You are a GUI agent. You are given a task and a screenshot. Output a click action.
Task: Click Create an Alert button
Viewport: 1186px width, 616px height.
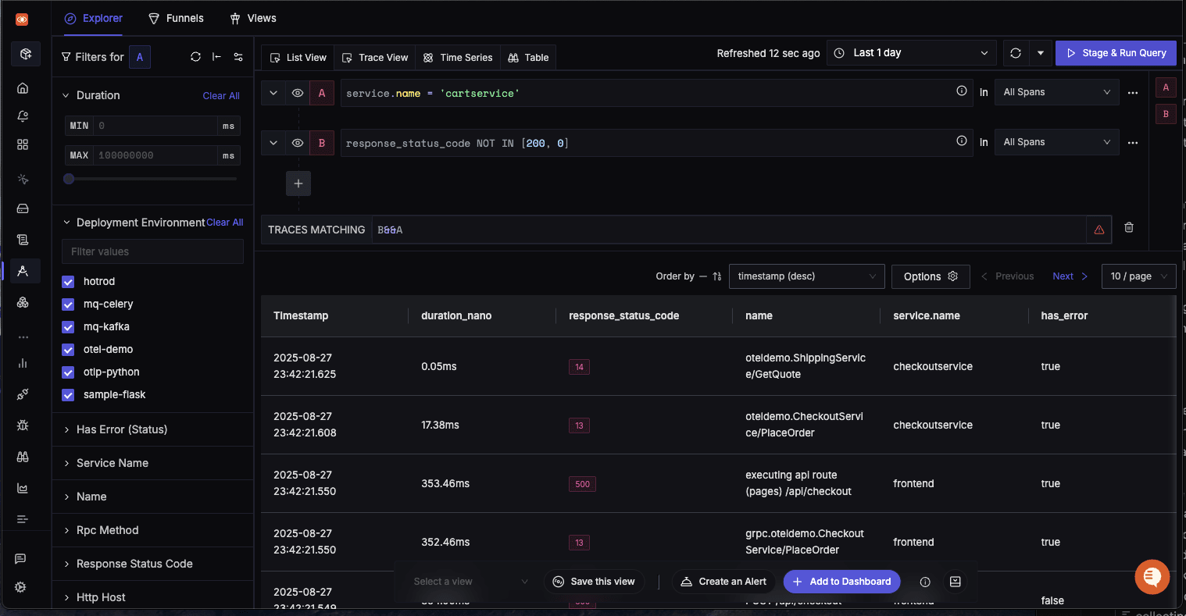723,582
